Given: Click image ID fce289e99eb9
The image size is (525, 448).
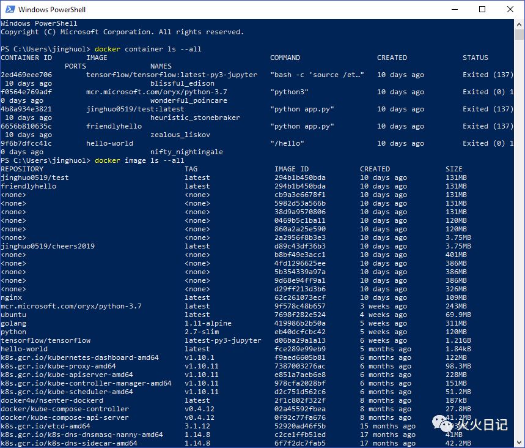Looking at the screenshot, I should 300,349.
